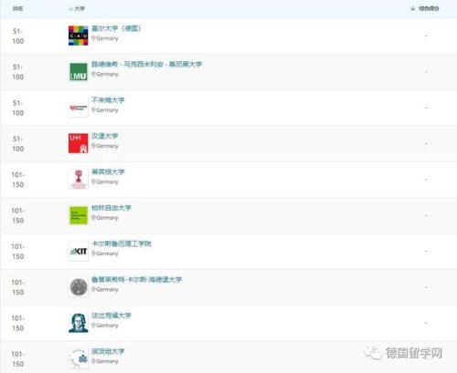Sort by the 大学 column header
457x373 pixels.
pos(77,8)
